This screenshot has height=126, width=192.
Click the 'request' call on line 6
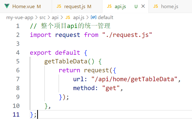(96, 71)
